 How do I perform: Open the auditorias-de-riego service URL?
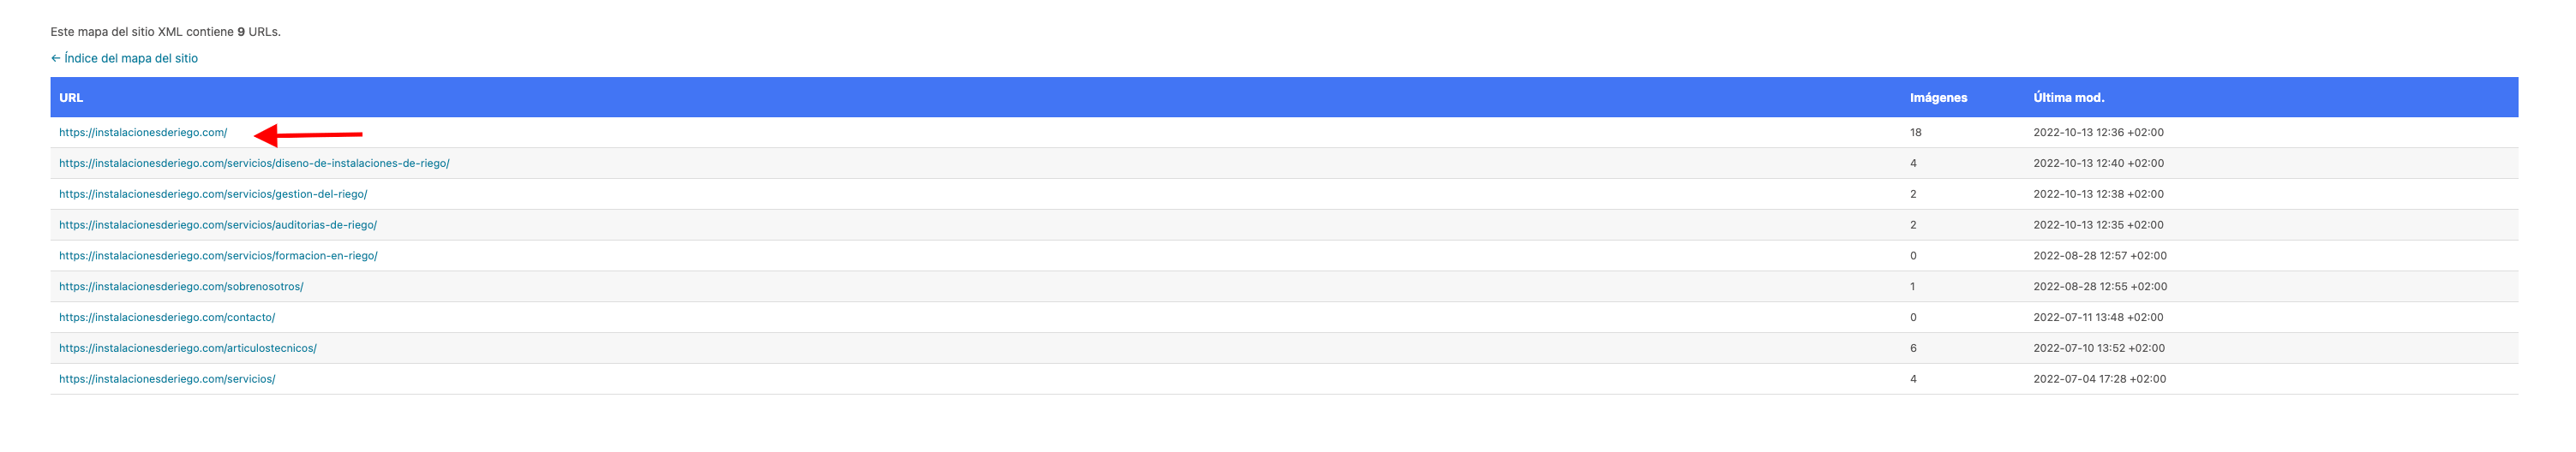point(218,225)
